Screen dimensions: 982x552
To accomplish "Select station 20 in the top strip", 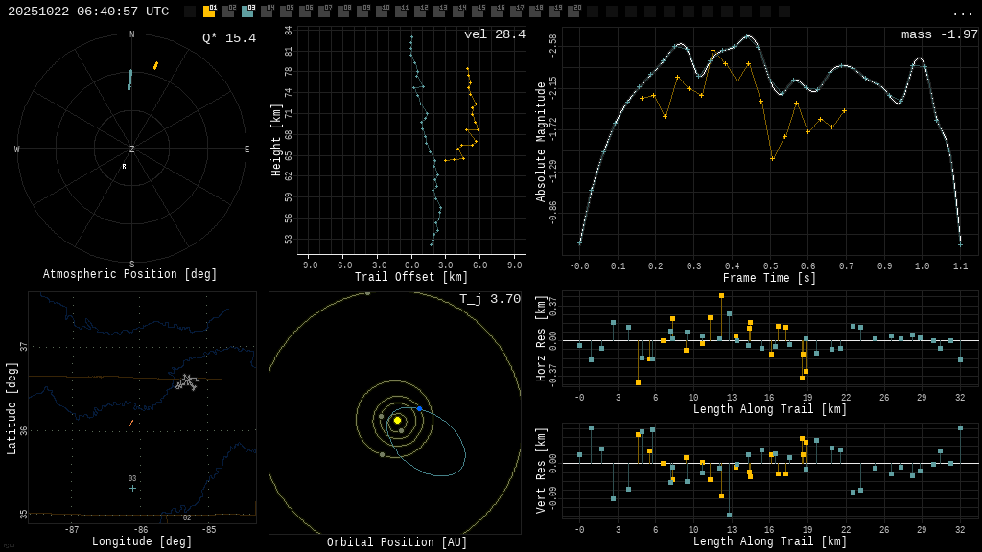I will pos(573,11).
